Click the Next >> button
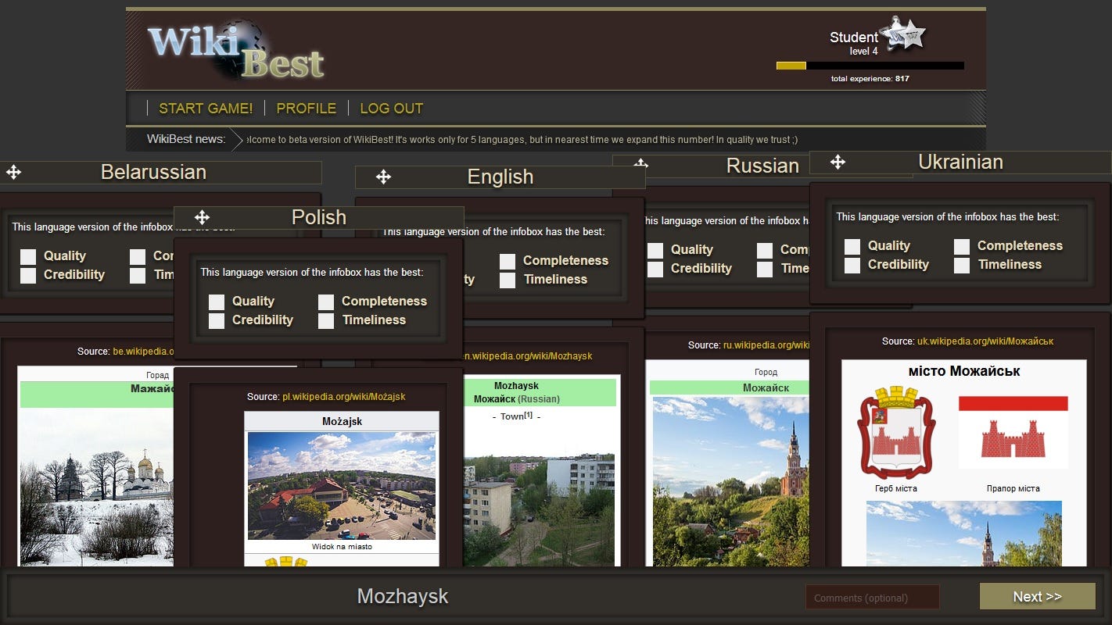The height and width of the screenshot is (625, 1112). tap(1037, 596)
